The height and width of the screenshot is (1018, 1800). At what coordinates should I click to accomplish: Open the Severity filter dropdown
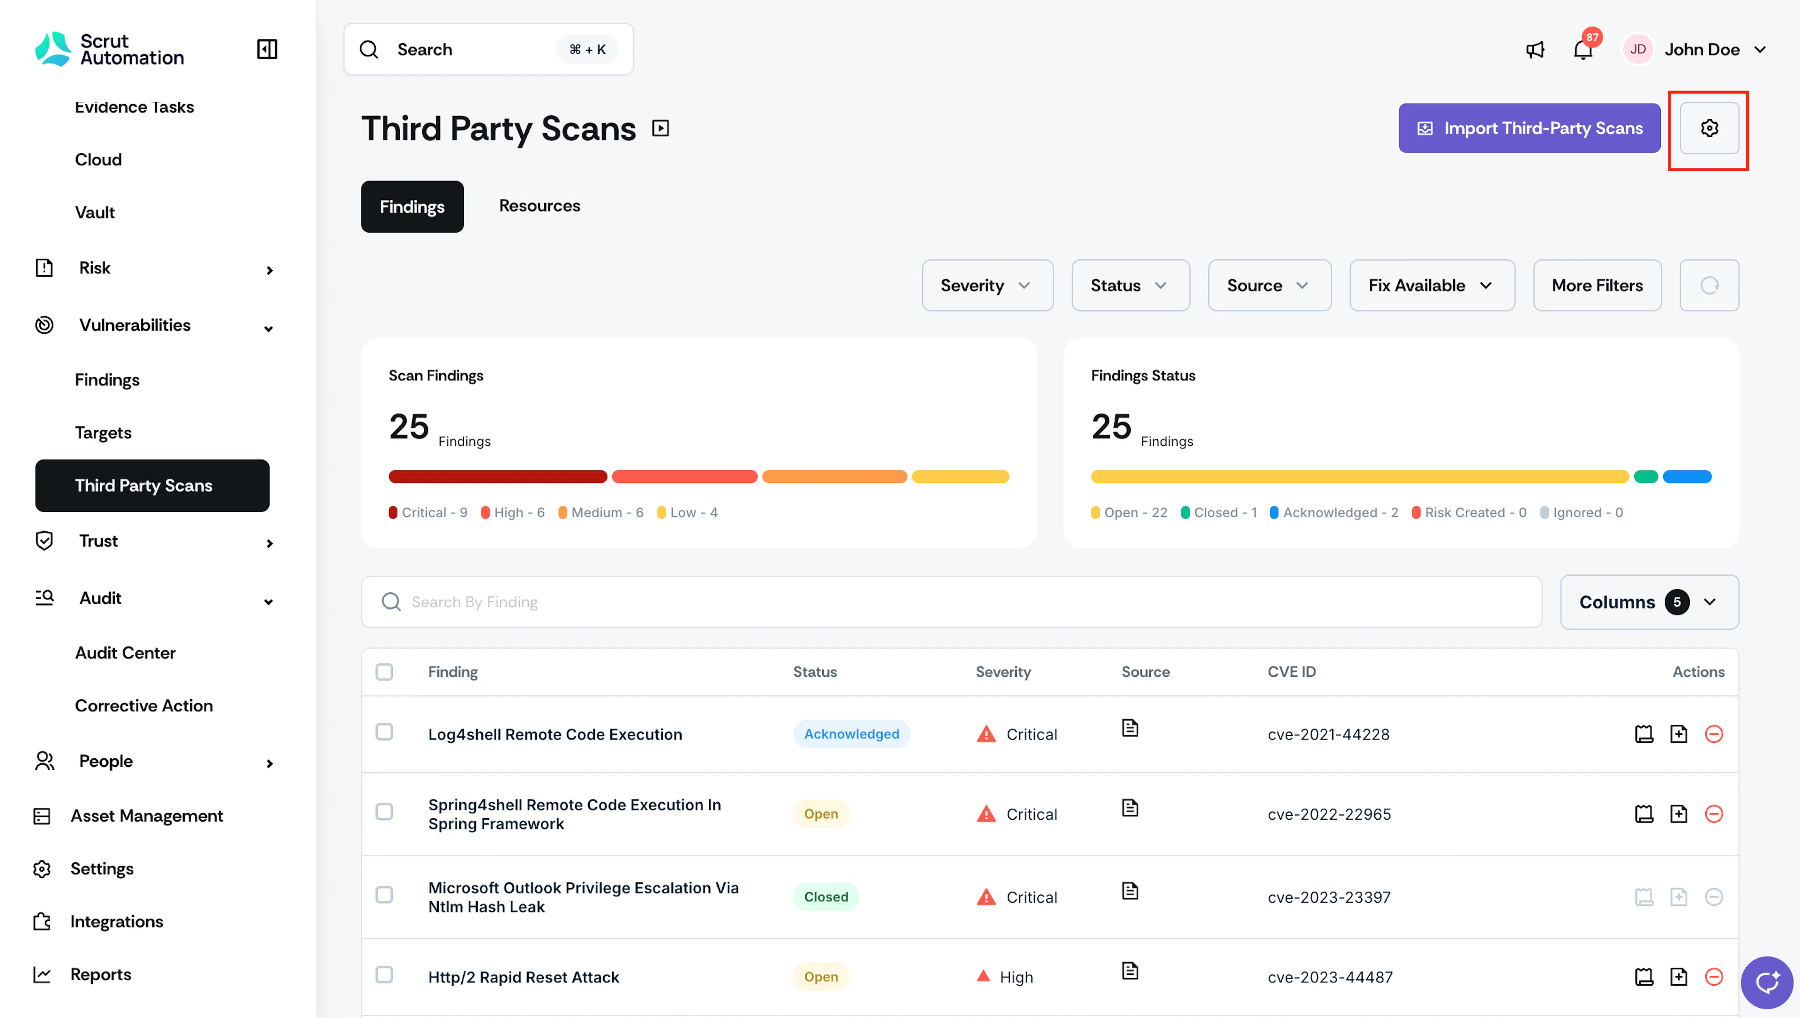pyautogui.click(x=987, y=285)
